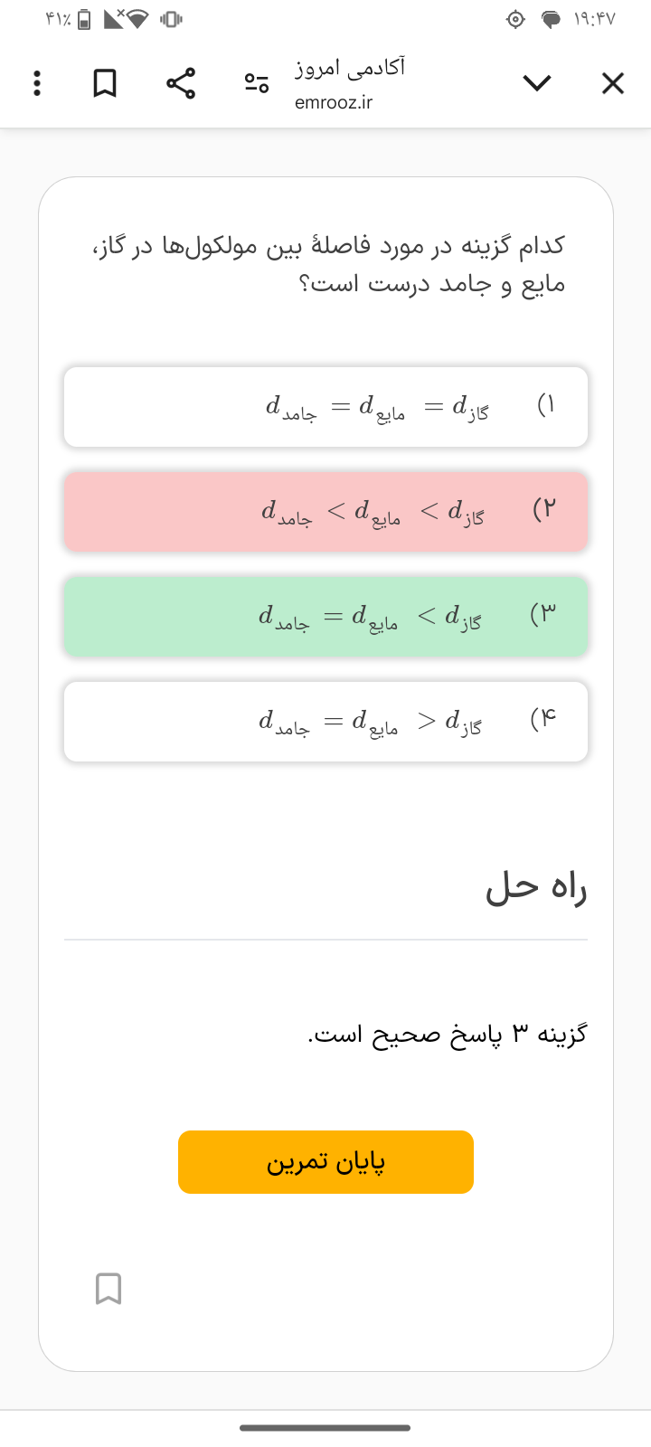651x1447 pixels.
Task: Select answer option ۱ with all equal signs
Action: (325, 406)
